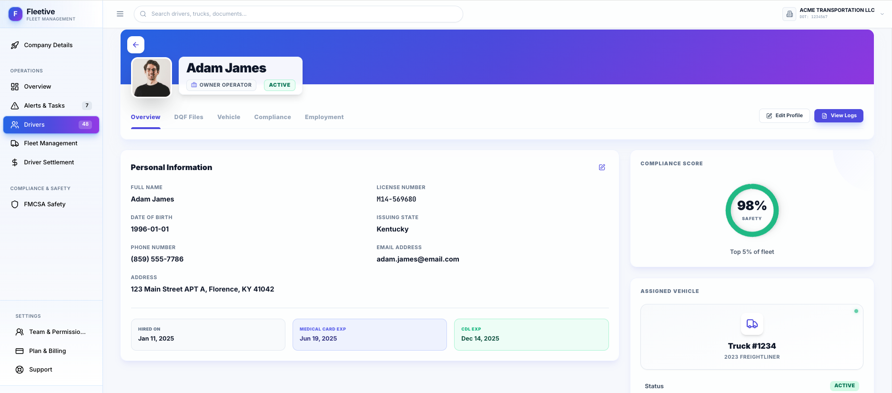This screenshot has height=393, width=892.
Task: Click the lifebuoy icon beside Support
Action: (20, 370)
